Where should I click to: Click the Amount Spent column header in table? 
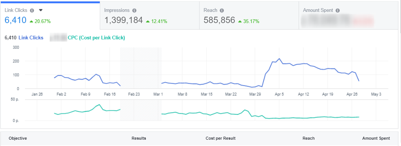point(376,138)
